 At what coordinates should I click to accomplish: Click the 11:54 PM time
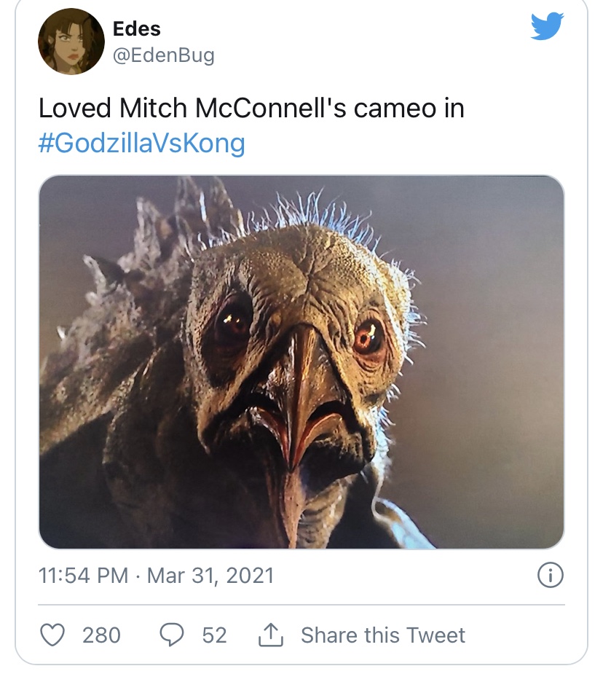[83, 576]
